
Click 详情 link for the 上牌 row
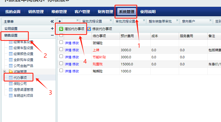[x=68, y=50]
